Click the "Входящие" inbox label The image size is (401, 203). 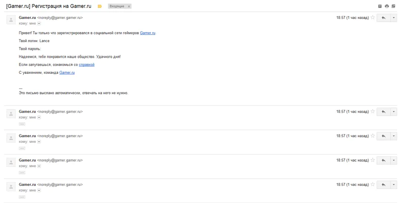(117, 6)
